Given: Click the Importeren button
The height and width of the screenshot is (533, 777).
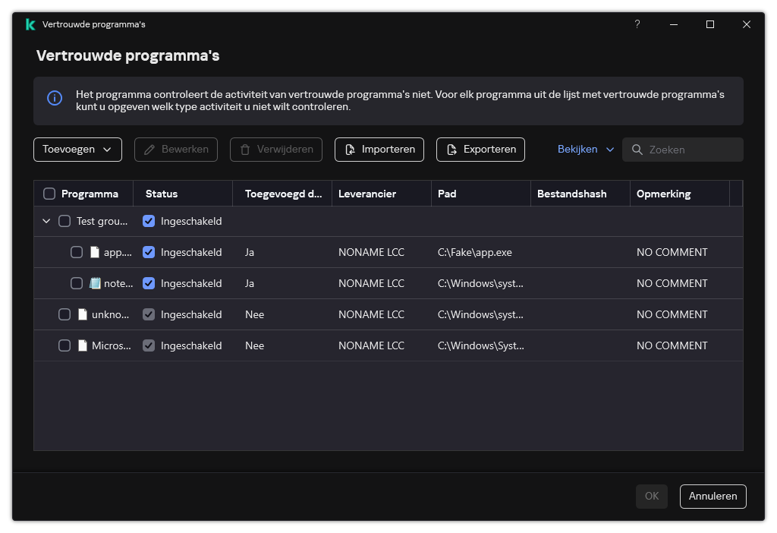Looking at the screenshot, I should [379, 149].
